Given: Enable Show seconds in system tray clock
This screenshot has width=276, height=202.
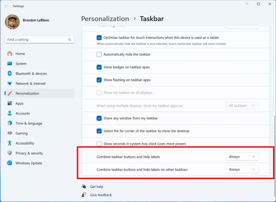Looking at the screenshot, I should (x=99, y=144).
